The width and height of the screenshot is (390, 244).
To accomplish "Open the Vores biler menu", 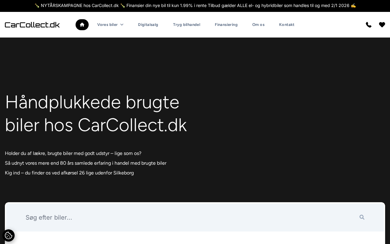I will (107, 25).
